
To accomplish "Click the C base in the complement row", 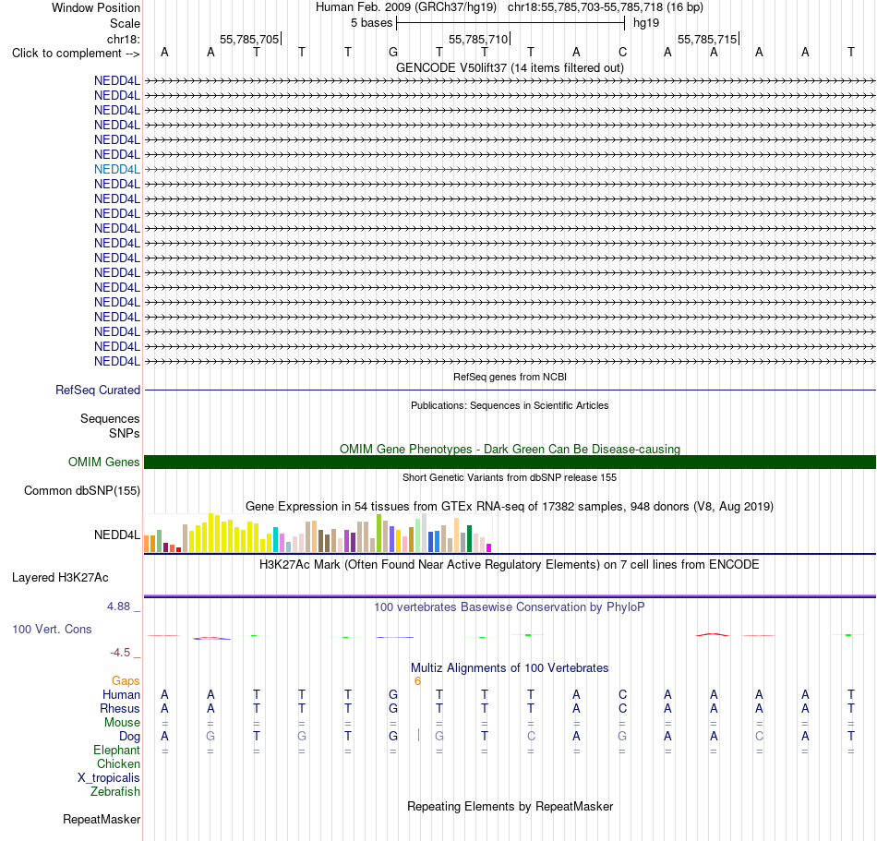I will click(x=622, y=52).
